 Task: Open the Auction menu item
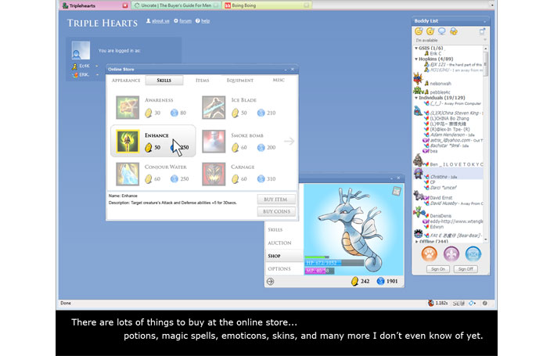(279, 243)
